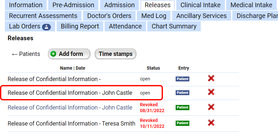Click the flask icon on Lab Orders
The width and height of the screenshot is (278, 136).
click(47, 27)
